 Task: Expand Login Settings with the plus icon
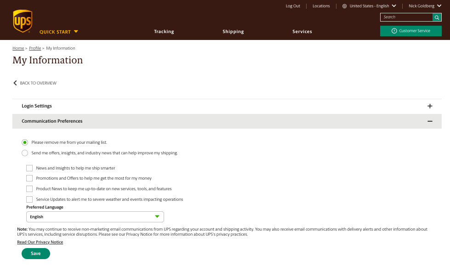(x=430, y=106)
